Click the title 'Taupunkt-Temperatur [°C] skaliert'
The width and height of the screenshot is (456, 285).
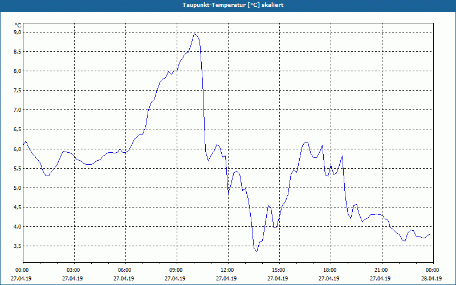[233, 5]
